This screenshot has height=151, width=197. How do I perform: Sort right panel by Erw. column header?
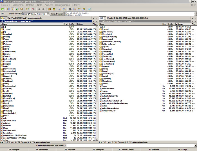coord(164,24)
